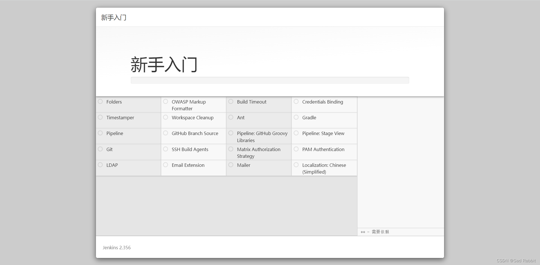The image size is (540, 265).
Task: Select the PAM Authentication plugin
Action: tap(296, 149)
